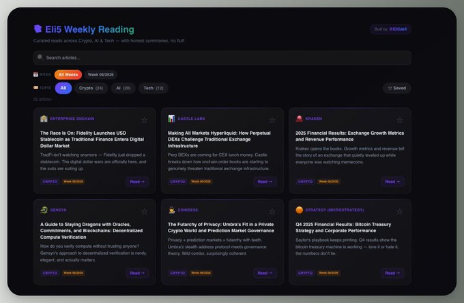Open the Built by @Eli5defi link

(x=390, y=29)
